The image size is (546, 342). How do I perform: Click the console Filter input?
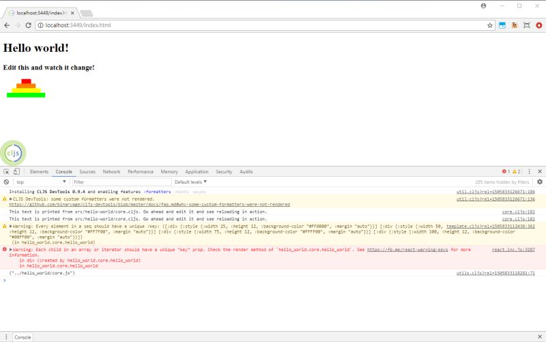coord(122,182)
